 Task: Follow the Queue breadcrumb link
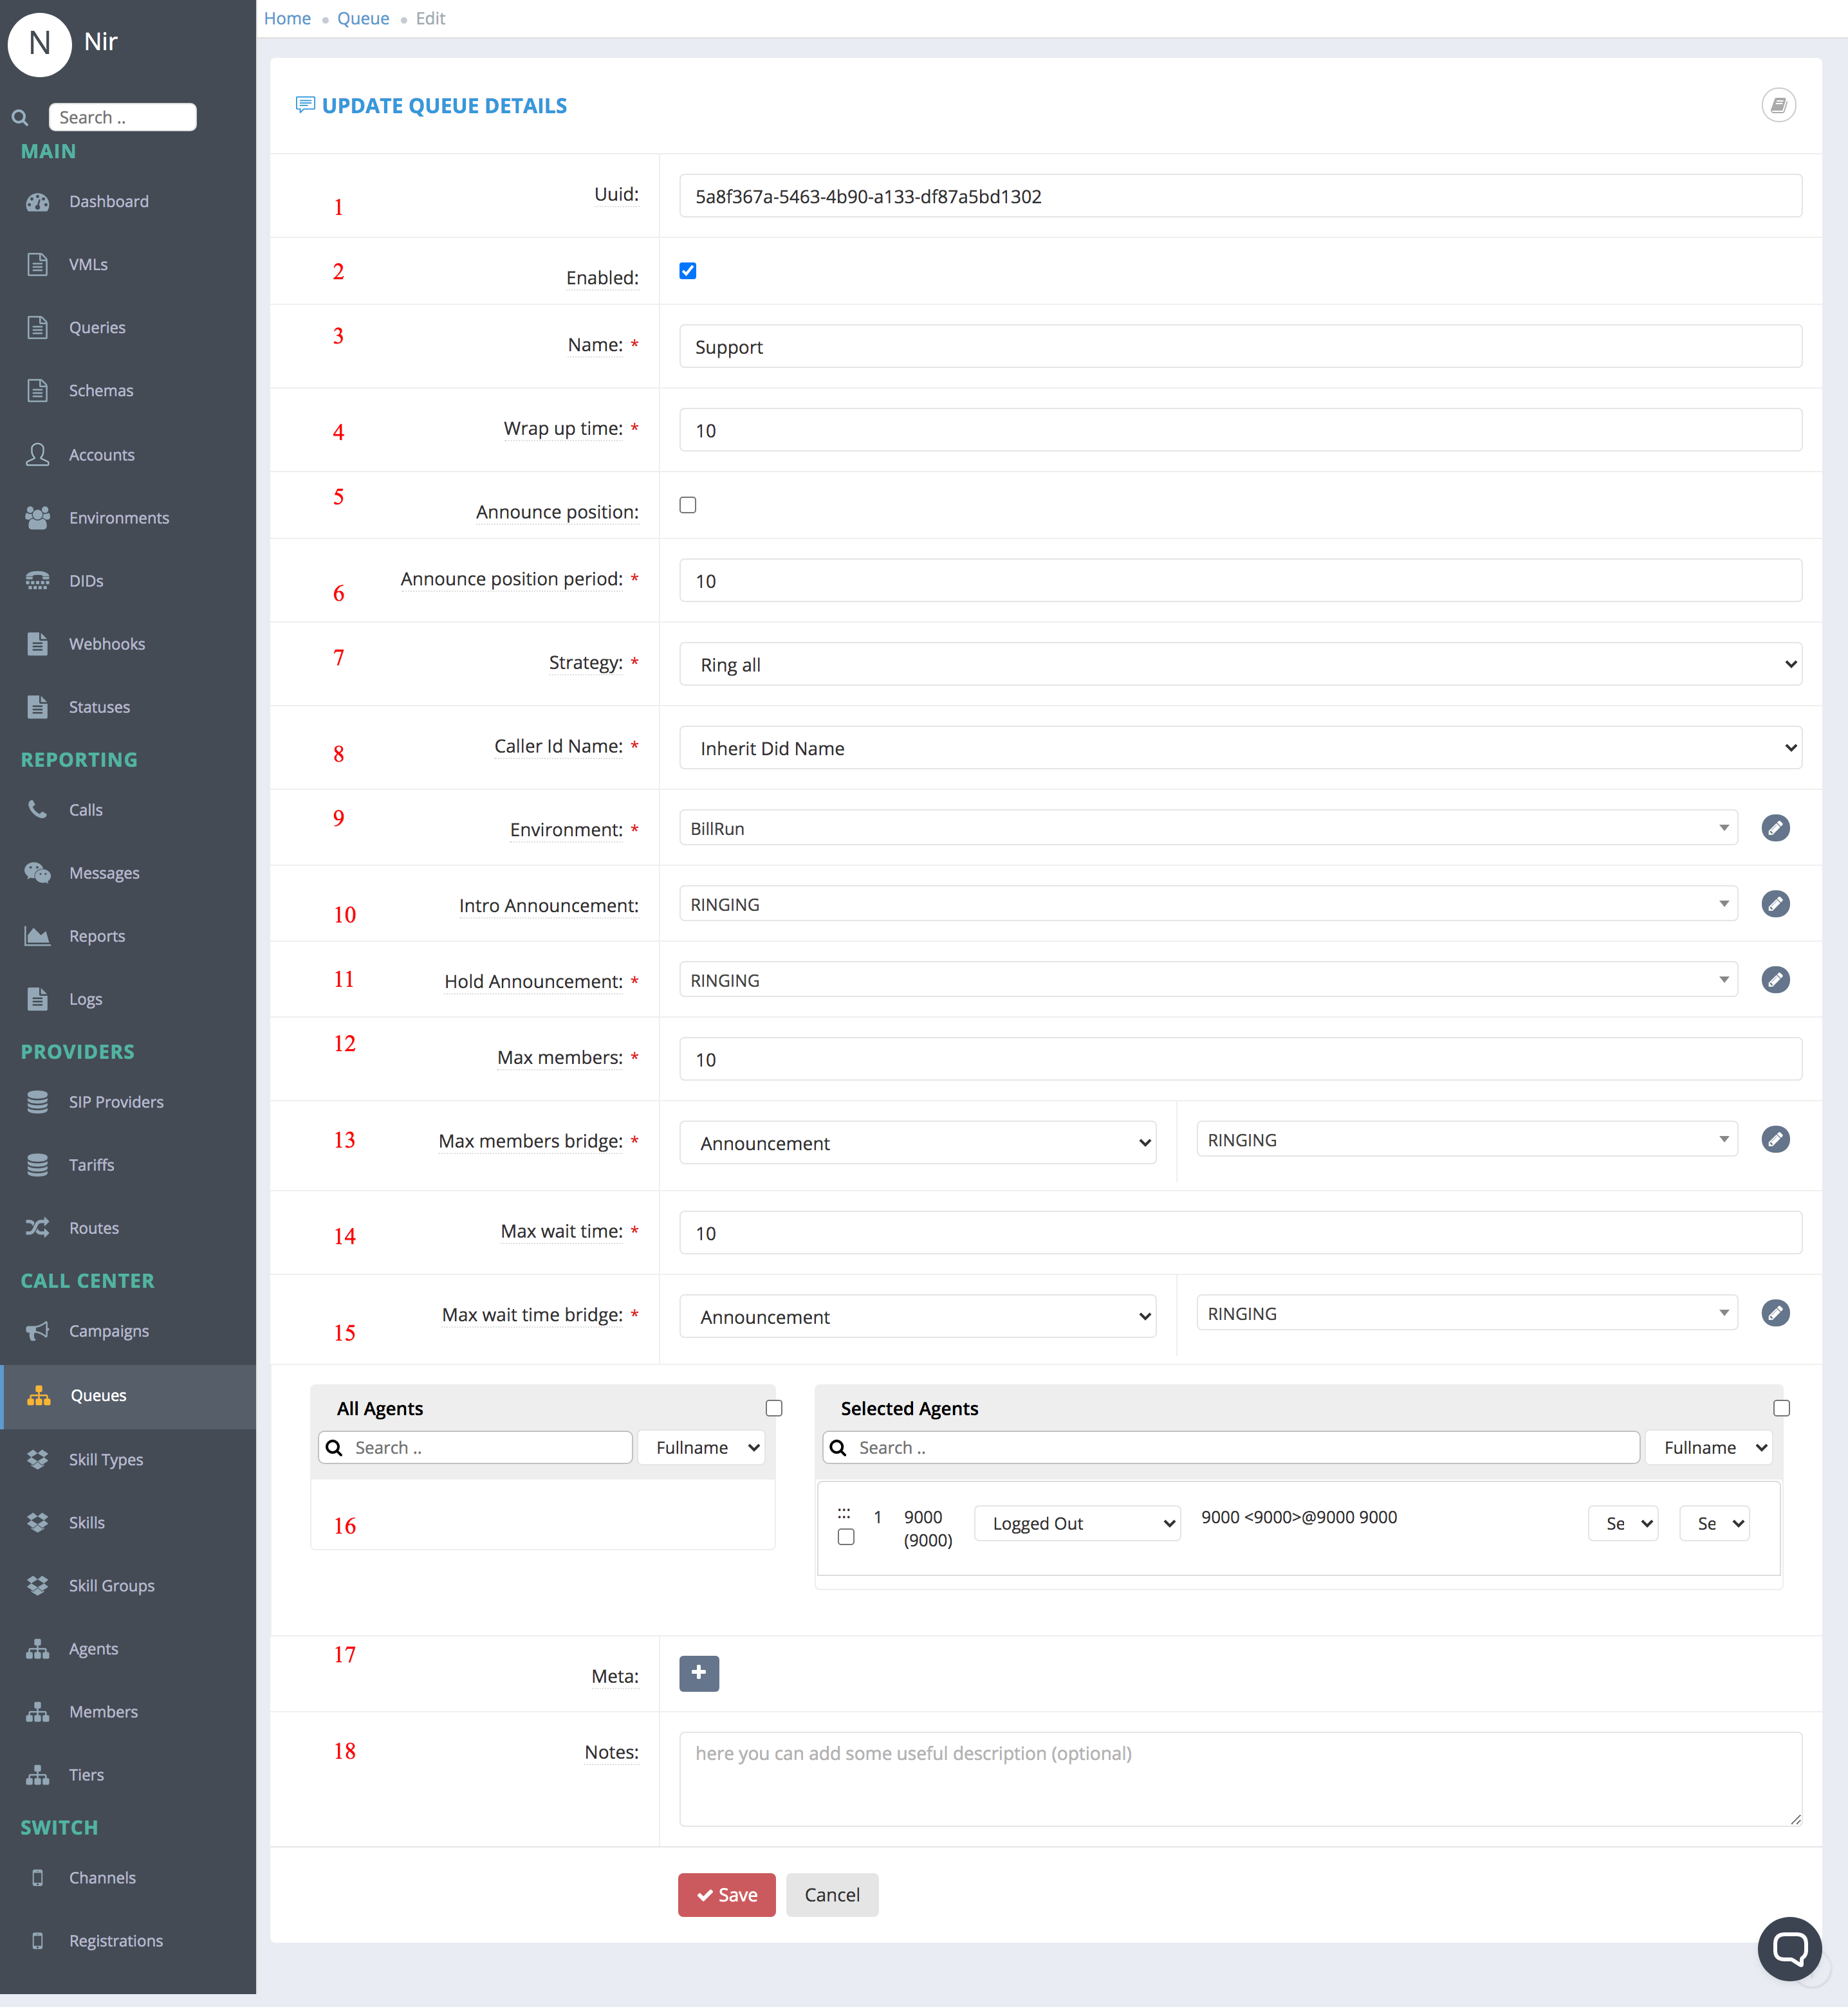pos(363,18)
